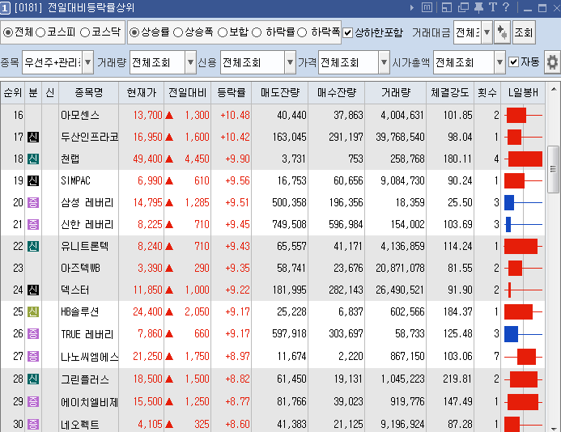Click the L일봉H column header
This screenshot has width=561, height=432.
coord(523,93)
